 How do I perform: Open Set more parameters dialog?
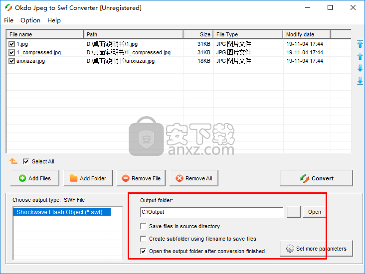click(316, 249)
